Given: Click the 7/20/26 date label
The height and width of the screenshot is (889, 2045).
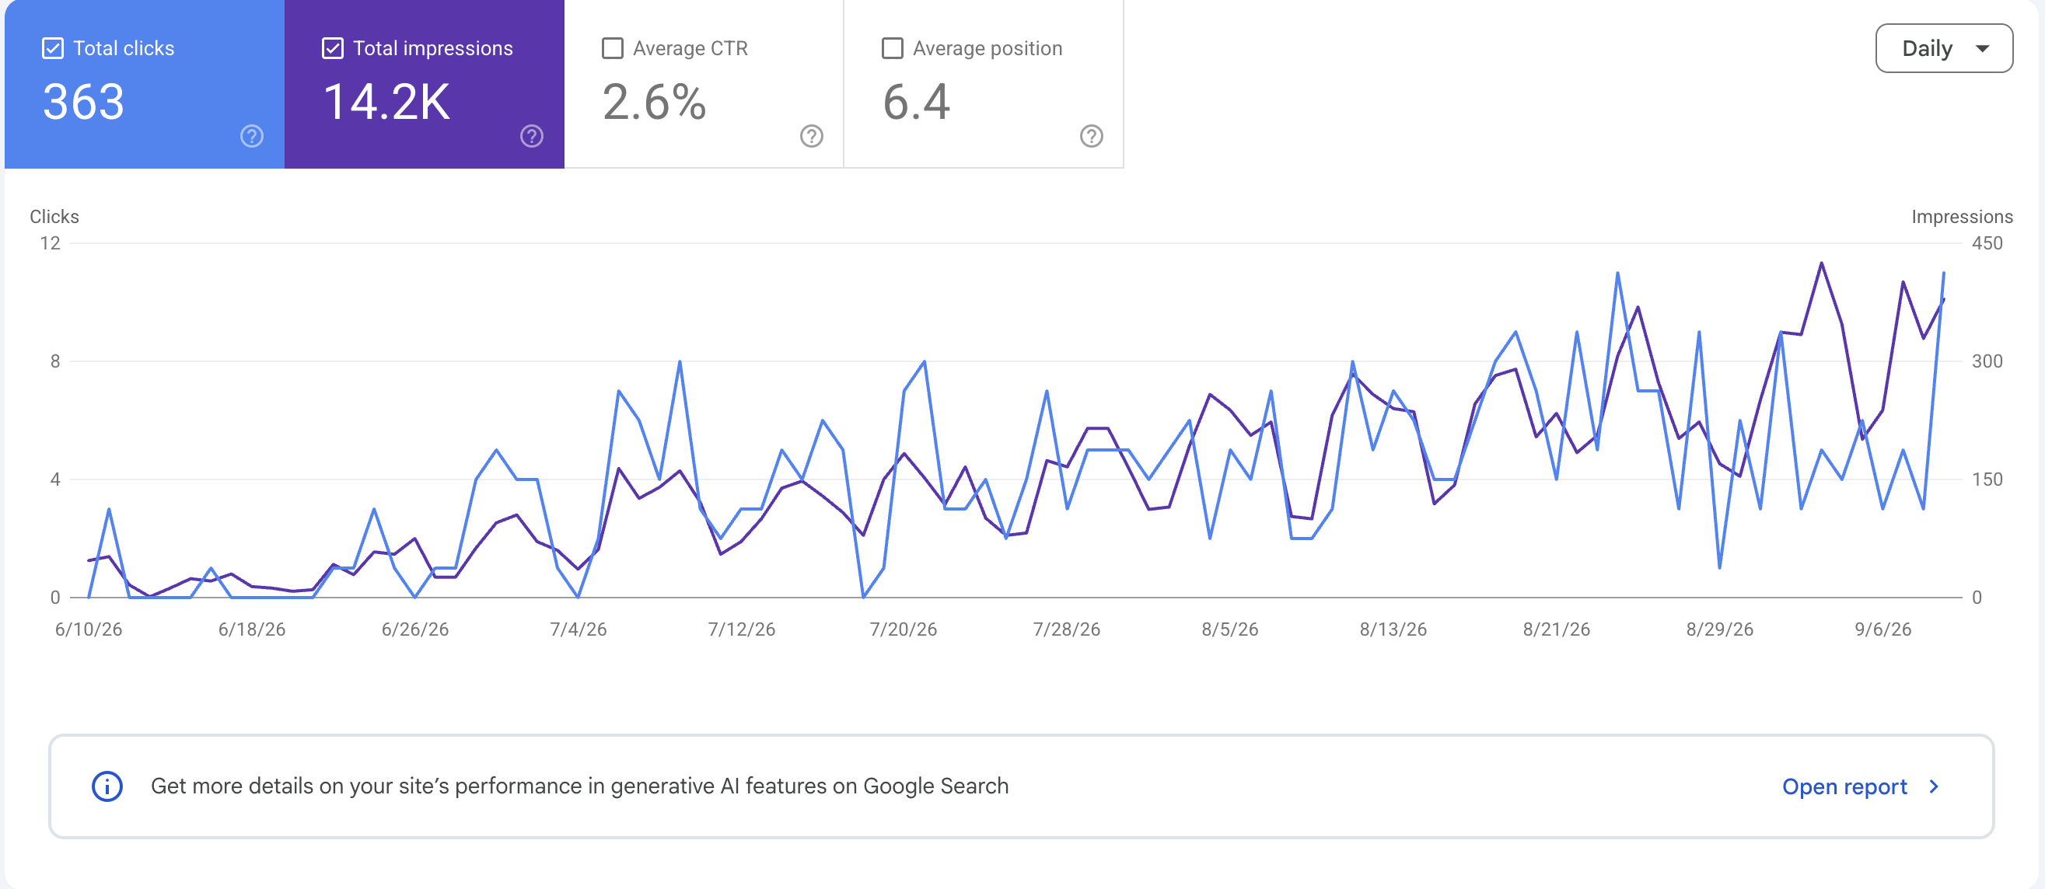Looking at the screenshot, I should [x=904, y=629].
